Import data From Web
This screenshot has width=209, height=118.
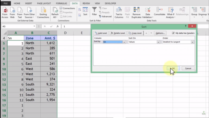click(12, 13)
